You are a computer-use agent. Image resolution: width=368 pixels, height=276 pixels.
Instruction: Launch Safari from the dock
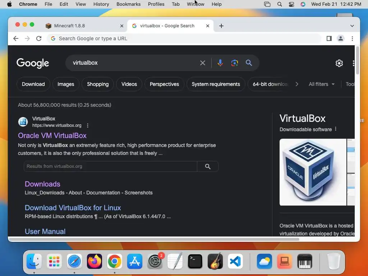pos(74,261)
